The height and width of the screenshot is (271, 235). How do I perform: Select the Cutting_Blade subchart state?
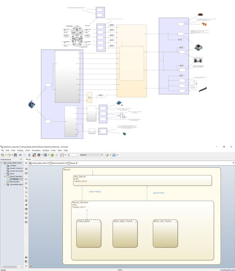89,233
